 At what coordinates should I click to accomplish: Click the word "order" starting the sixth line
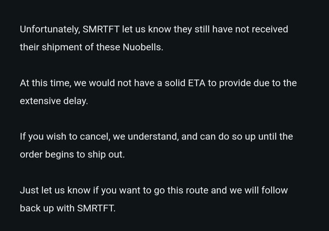31,155
